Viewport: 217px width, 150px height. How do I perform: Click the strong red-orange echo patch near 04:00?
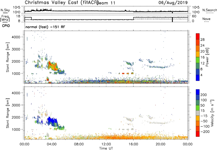(x=53, y=66)
